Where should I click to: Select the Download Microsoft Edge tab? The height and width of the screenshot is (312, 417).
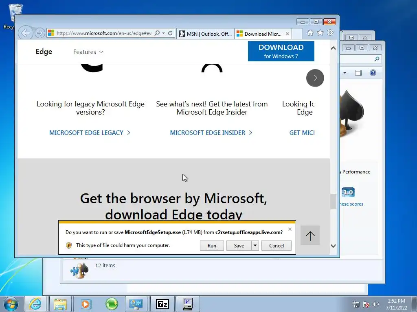[260, 34]
